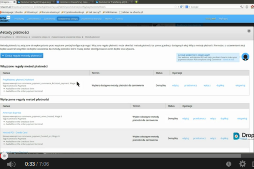The height and width of the screenshot is (169, 254).
Task: Open 'Ustawienia sklepu' menu item
Action: [68, 18]
